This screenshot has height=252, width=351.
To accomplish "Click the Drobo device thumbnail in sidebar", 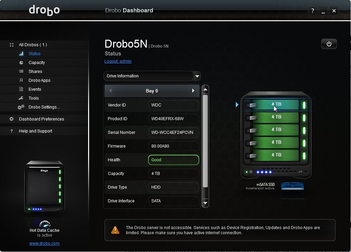I will 45,186.
